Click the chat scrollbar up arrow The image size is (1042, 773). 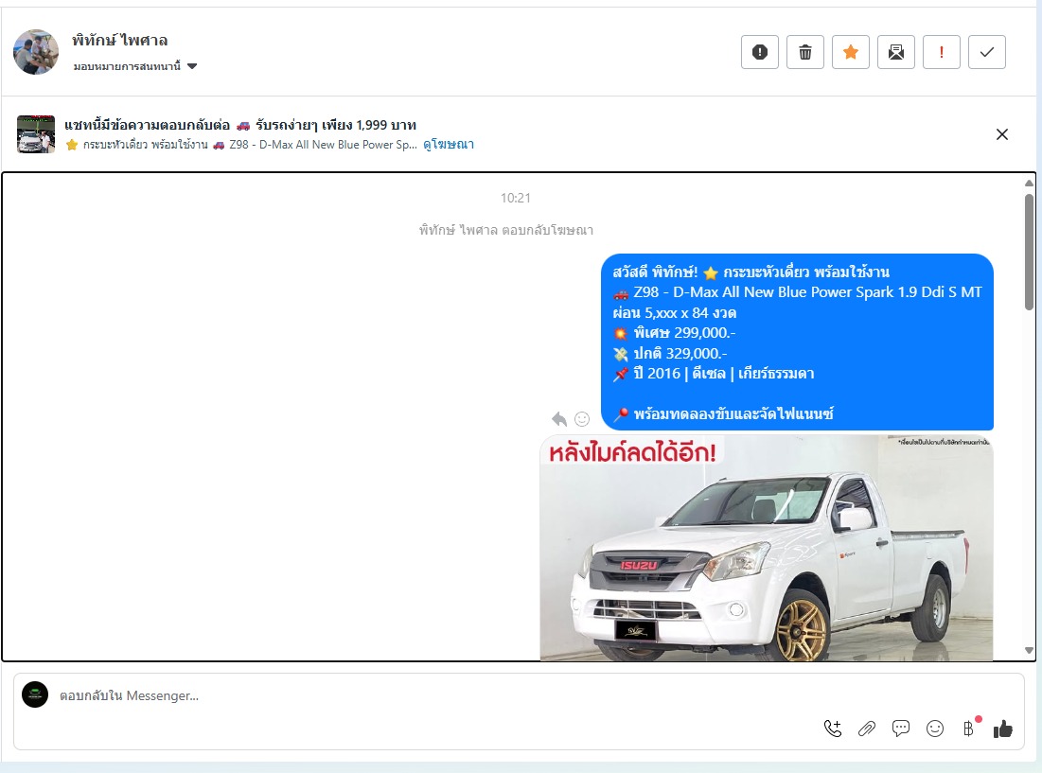coord(1029,183)
